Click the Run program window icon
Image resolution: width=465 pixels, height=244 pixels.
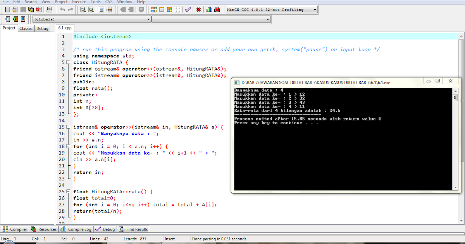pos(162,10)
